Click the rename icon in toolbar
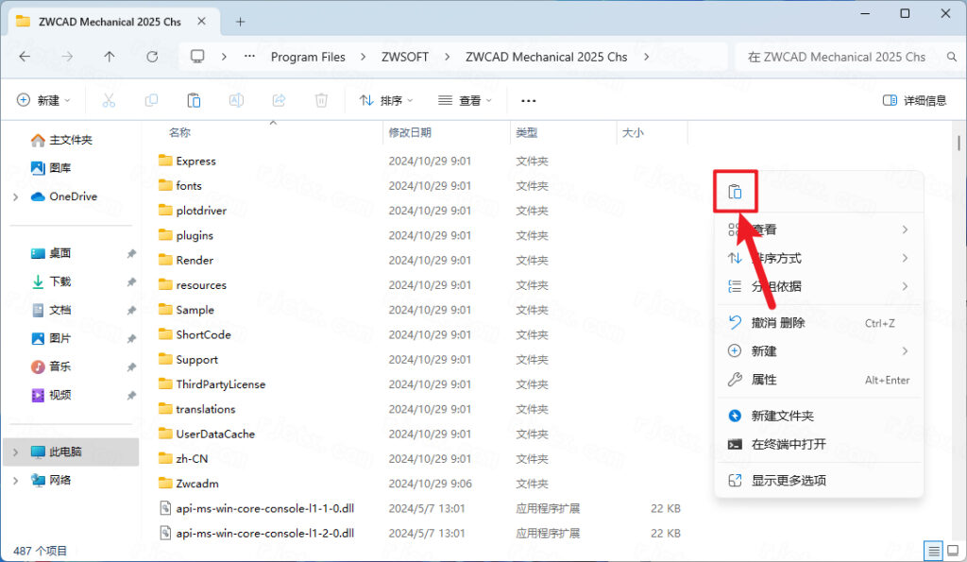Viewport: 967px width, 562px height. tap(236, 100)
